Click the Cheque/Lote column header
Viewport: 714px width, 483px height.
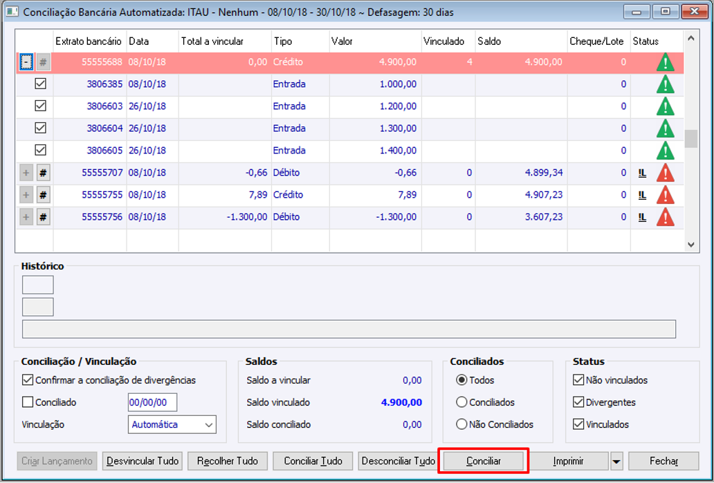click(598, 41)
